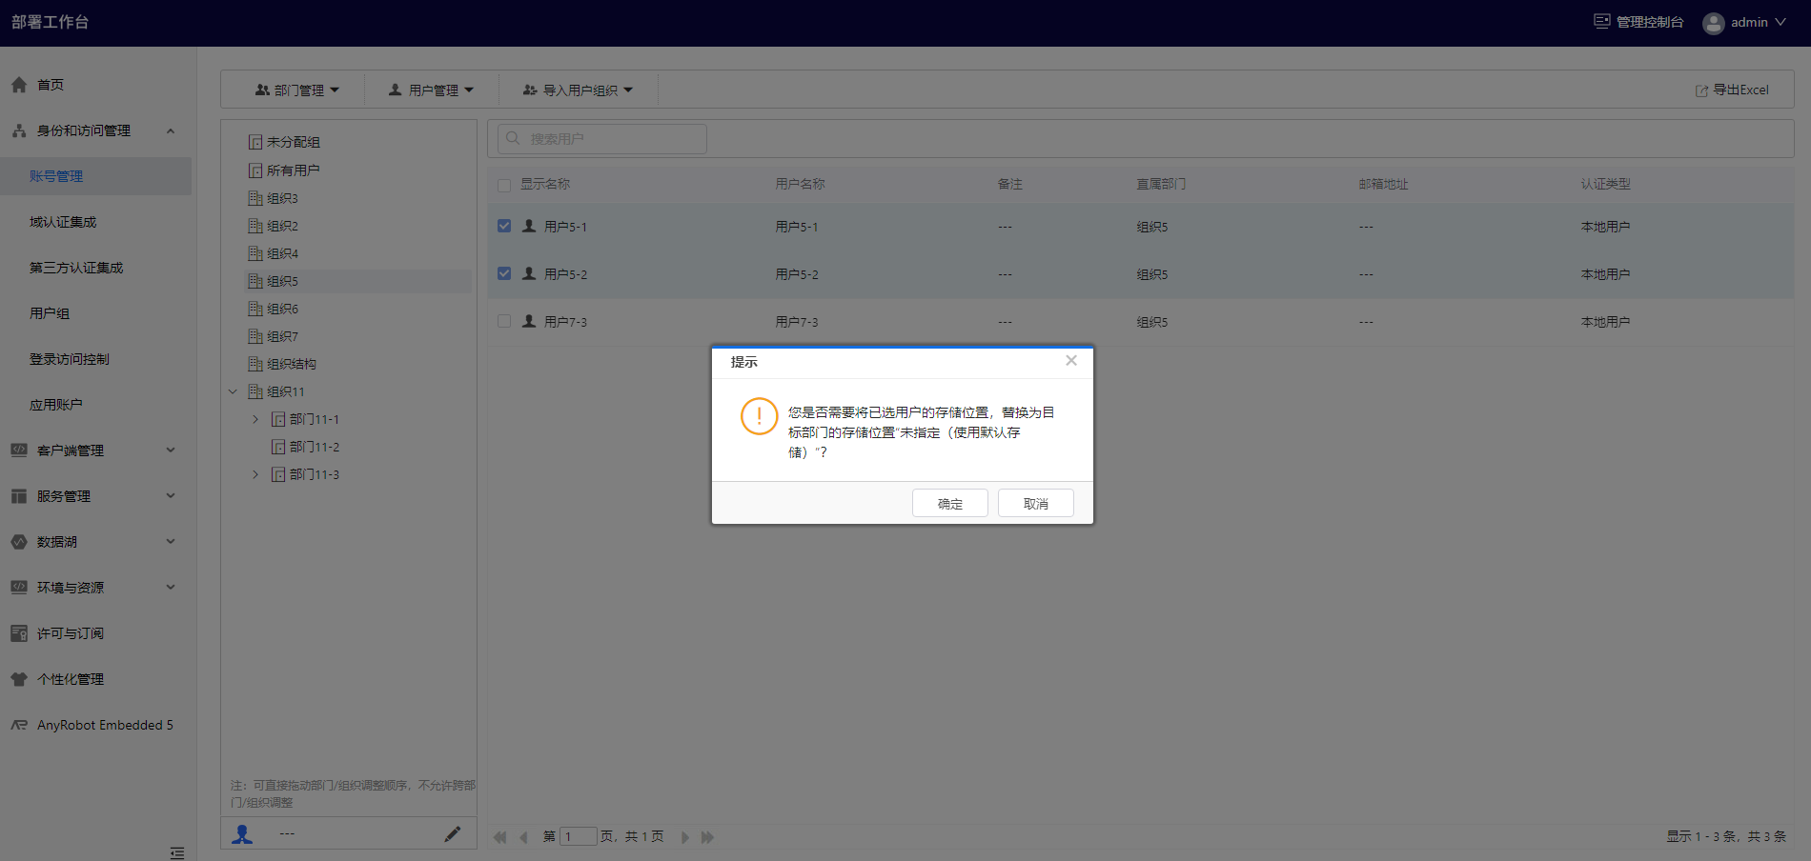Click 个性化管理 shirt icon
The width and height of the screenshot is (1811, 861).
click(19, 679)
